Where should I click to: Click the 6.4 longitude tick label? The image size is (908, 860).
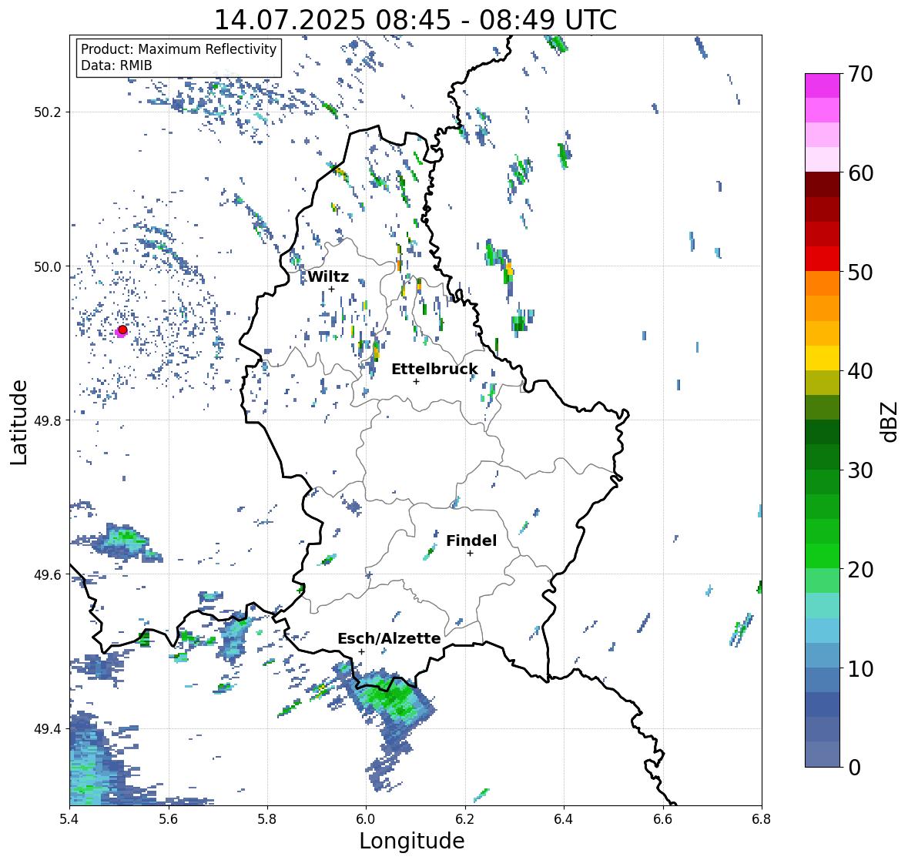[564, 819]
